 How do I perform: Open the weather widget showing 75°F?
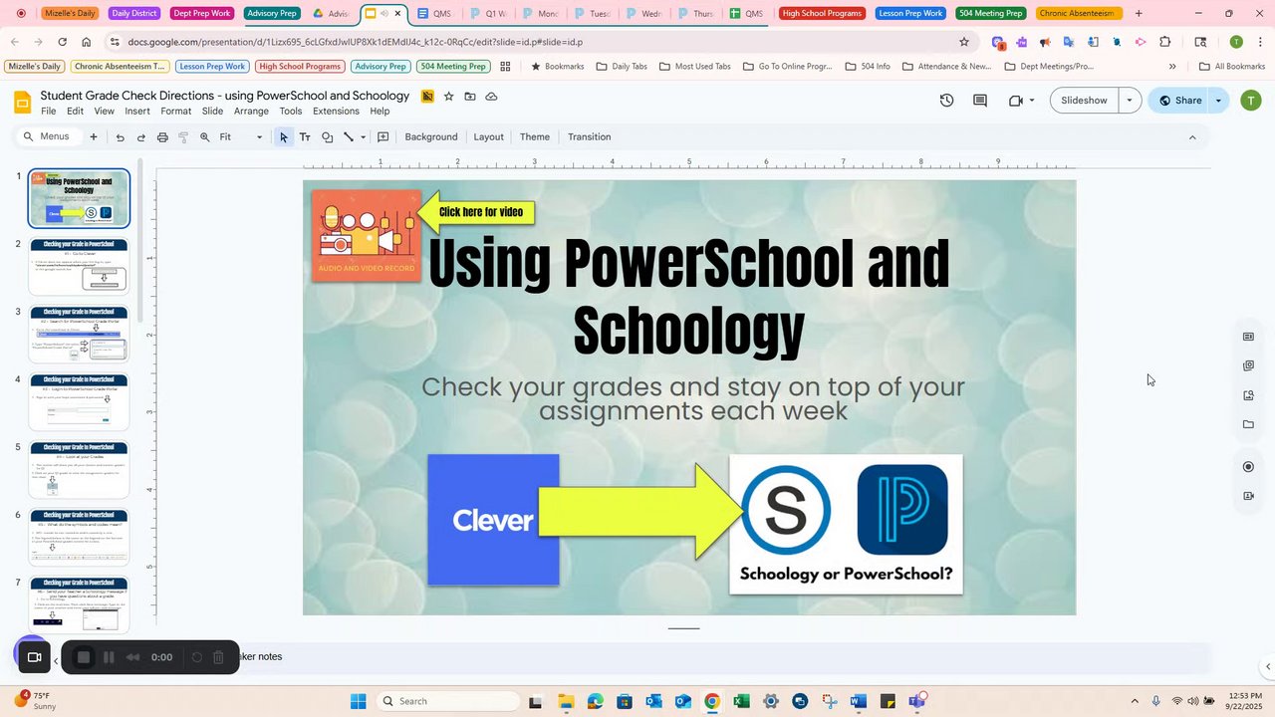(x=33, y=701)
